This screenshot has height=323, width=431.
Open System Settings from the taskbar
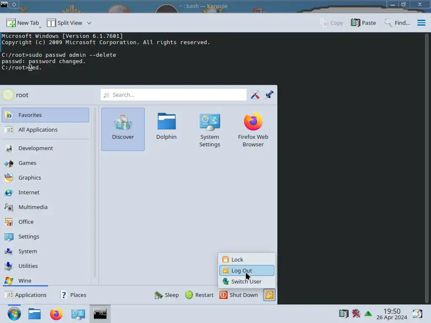(x=78, y=314)
